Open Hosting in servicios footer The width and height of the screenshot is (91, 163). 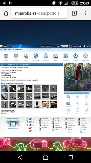32,125
